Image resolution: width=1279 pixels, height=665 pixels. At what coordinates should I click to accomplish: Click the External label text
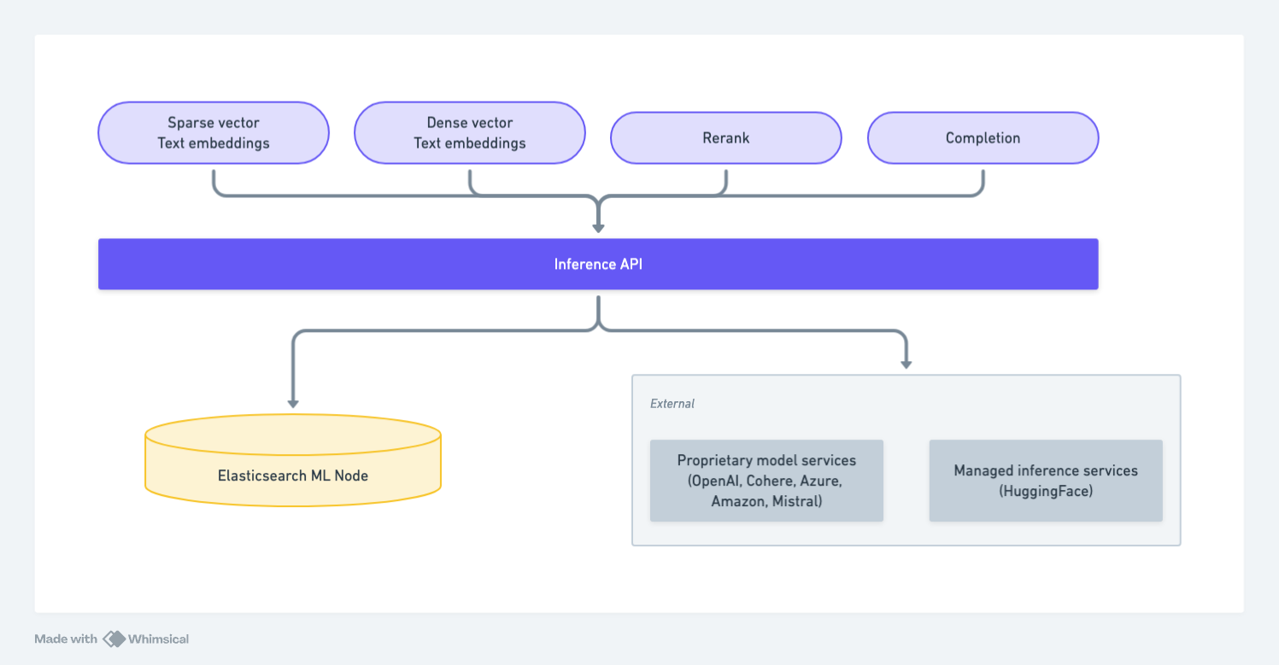coord(672,403)
